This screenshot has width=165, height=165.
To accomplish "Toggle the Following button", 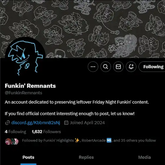I will pos(152,67).
